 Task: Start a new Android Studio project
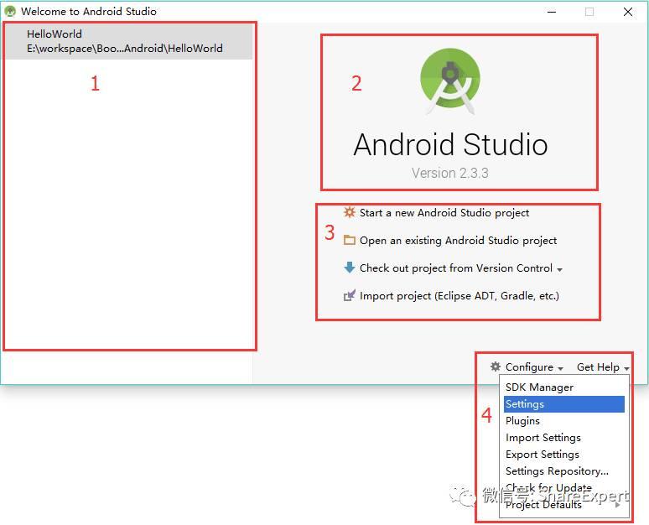point(444,213)
